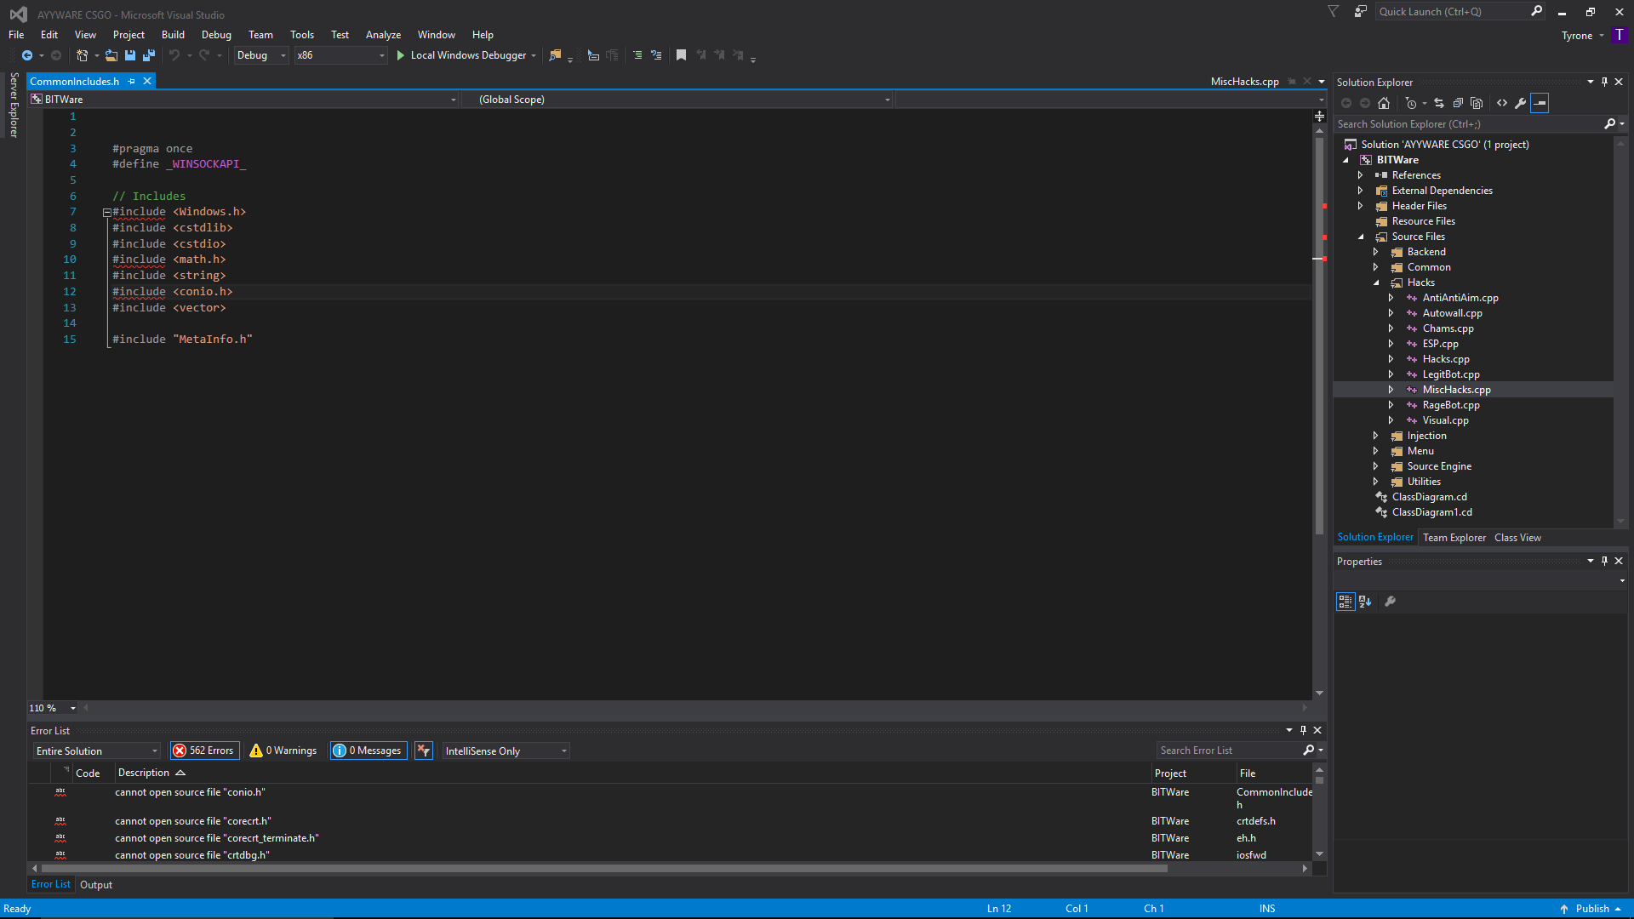Click Sync with Active Document icon
The width and height of the screenshot is (1634, 919).
pos(1439,103)
